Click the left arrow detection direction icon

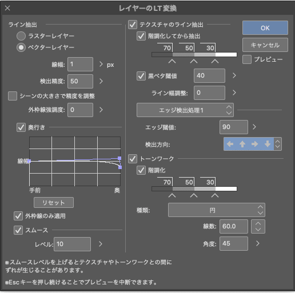coord(230,144)
